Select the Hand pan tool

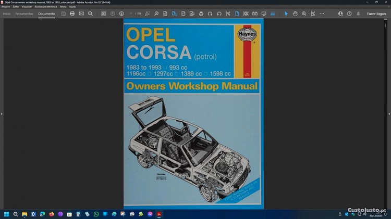[295, 14]
